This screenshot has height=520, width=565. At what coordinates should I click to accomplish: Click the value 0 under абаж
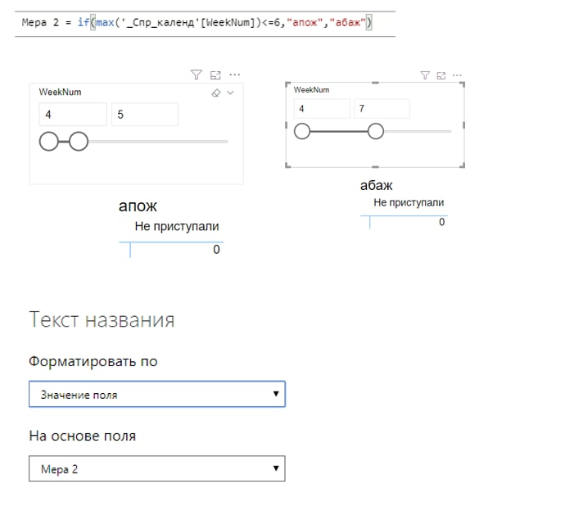tap(442, 222)
